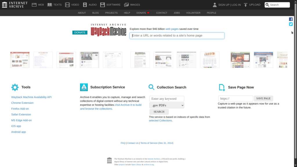Open the Contact Us footer link
The image size is (297, 167).
pyautogui.click(x=133, y=143)
